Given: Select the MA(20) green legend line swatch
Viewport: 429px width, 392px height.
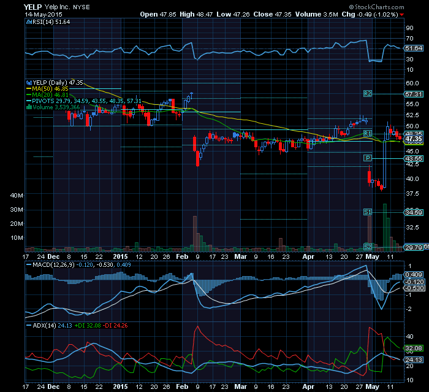Looking at the screenshot, I should coord(29,95).
